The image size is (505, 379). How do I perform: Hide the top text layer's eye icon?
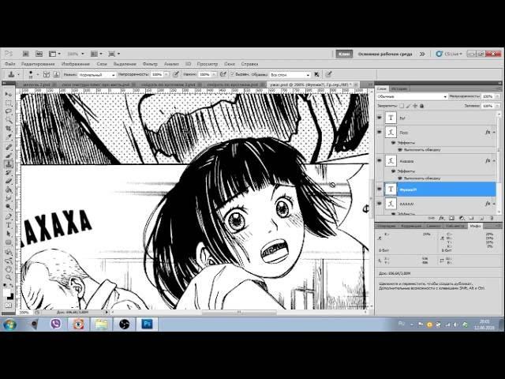point(380,118)
